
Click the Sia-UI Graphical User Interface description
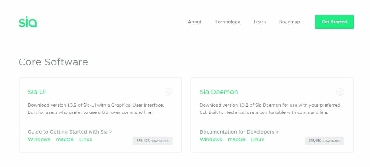(96, 108)
